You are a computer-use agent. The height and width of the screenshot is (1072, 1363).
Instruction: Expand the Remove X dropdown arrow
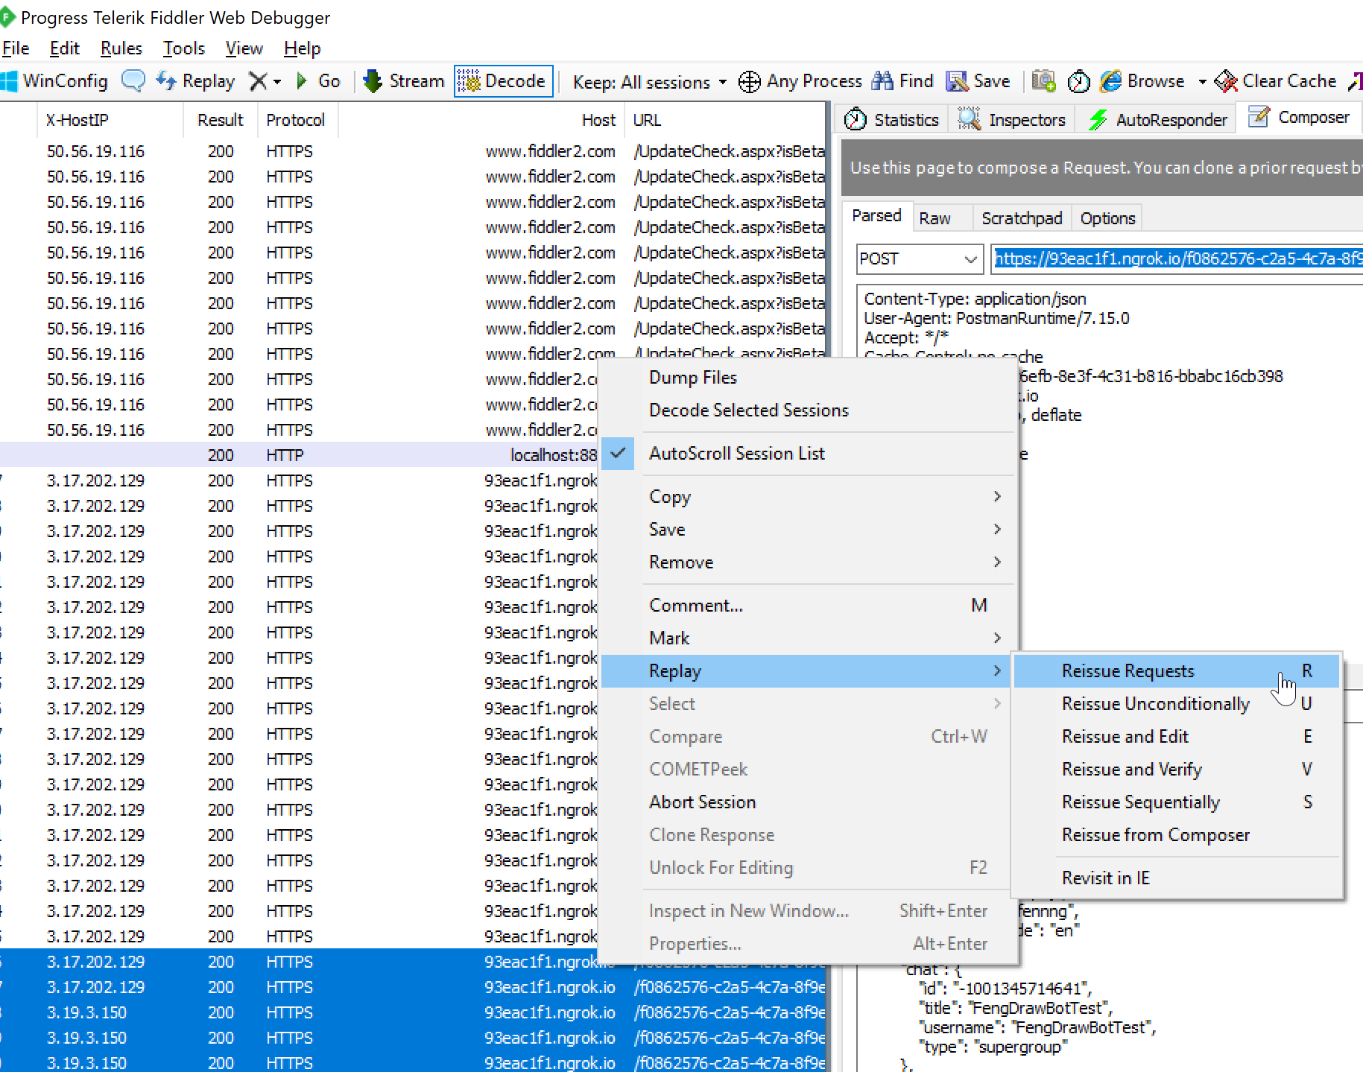(277, 81)
